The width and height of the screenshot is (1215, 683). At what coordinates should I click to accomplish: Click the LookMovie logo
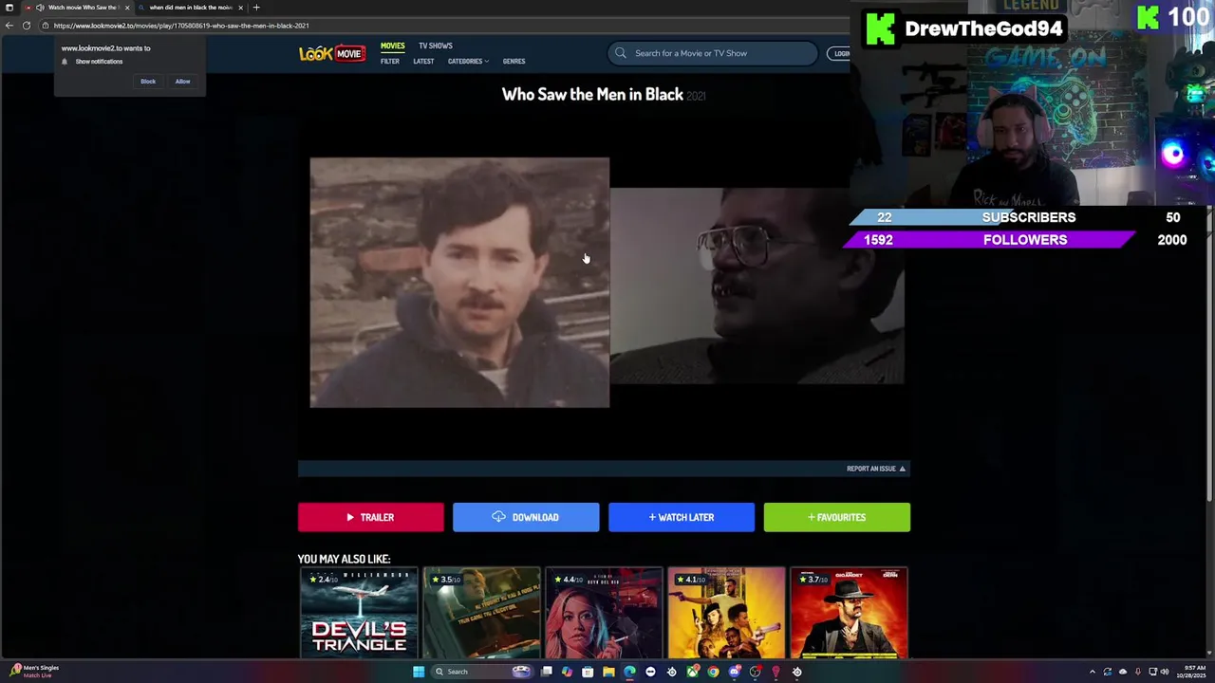tap(331, 53)
